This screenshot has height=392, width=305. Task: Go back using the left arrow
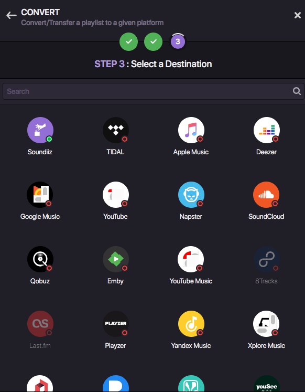coord(11,15)
